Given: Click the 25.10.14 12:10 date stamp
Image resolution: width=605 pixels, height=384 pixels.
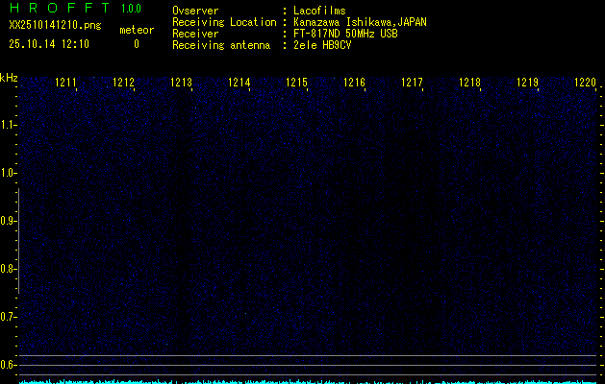Looking at the screenshot, I should [48, 44].
